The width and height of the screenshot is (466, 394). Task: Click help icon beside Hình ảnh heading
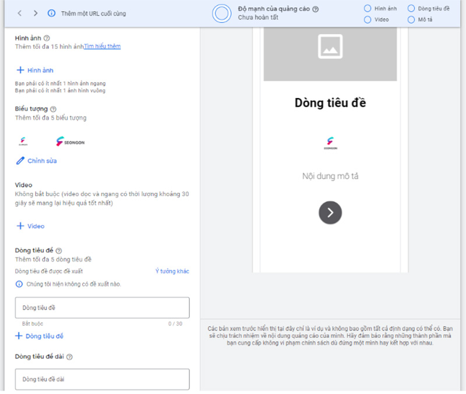[x=47, y=38]
